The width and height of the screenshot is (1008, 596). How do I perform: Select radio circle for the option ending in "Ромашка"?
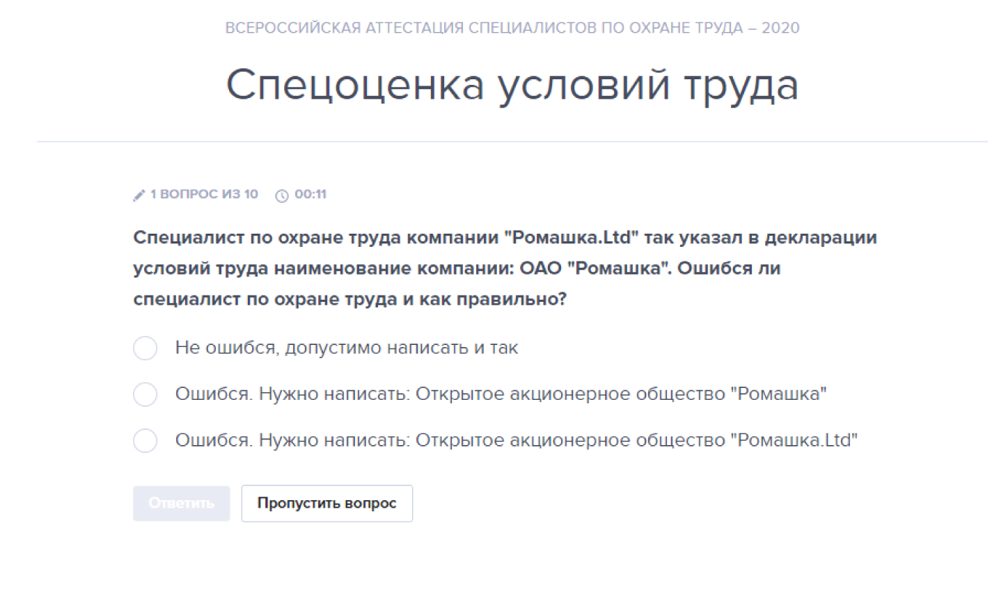[x=145, y=394]
